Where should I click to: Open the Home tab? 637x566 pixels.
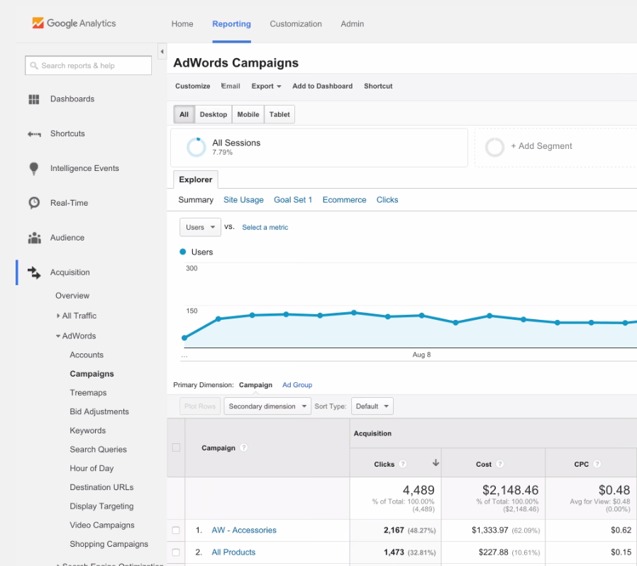(x=182, y=24)
